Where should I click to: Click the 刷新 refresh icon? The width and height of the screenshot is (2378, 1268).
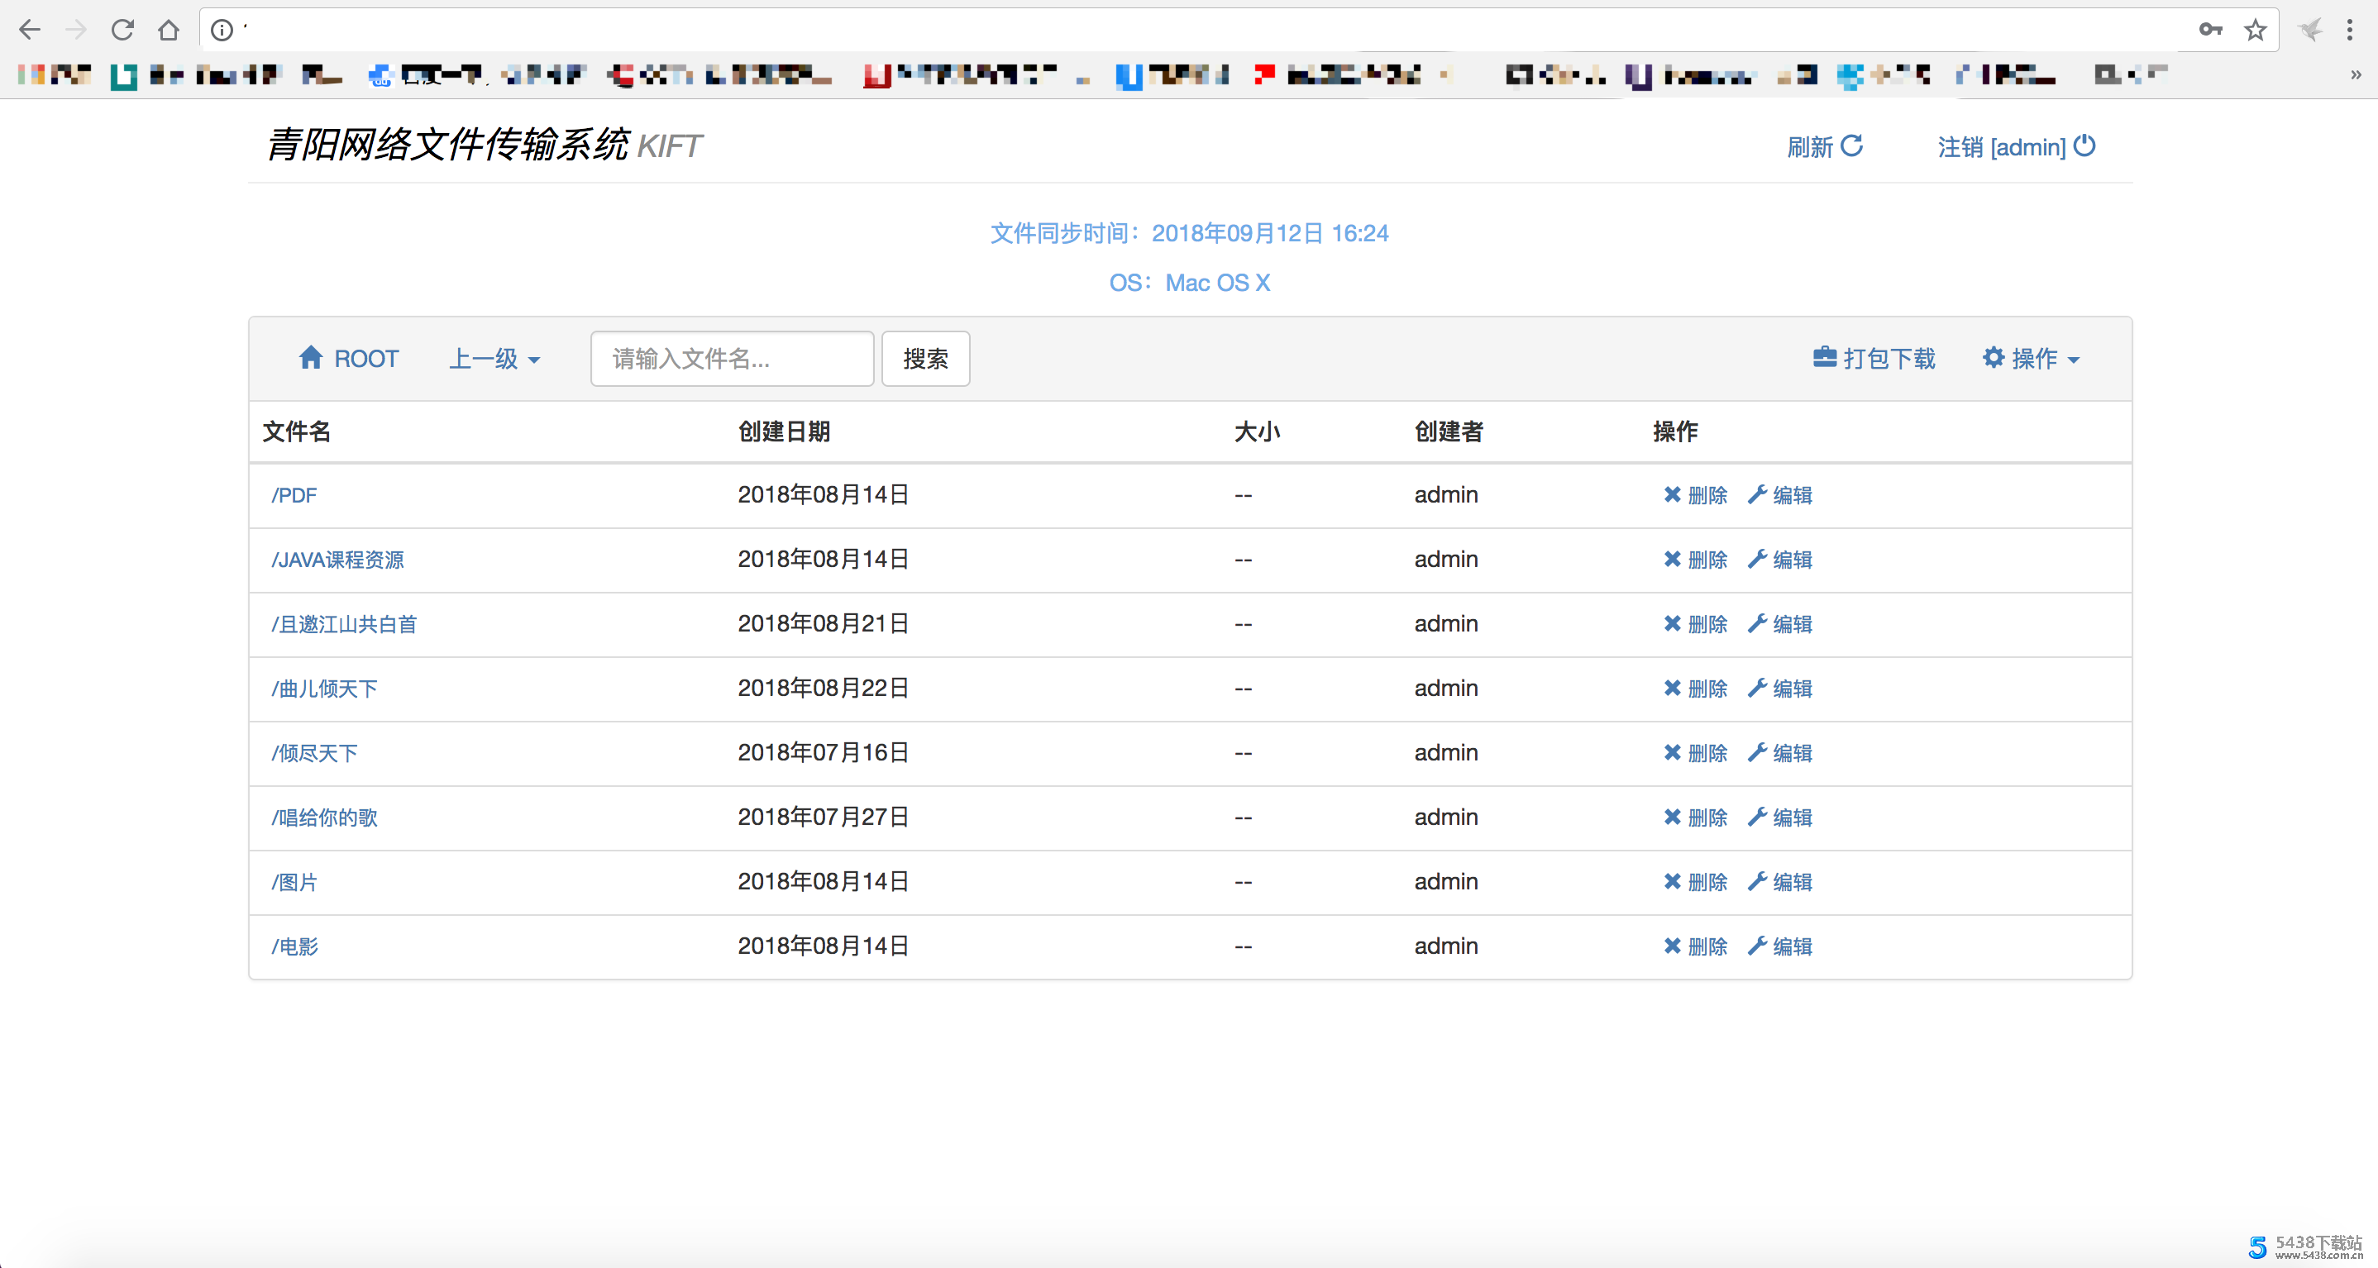1855,147
